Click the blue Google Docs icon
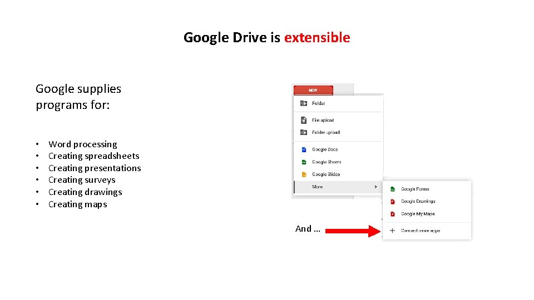This screenshot has width=534, height=300. [304, 149]
